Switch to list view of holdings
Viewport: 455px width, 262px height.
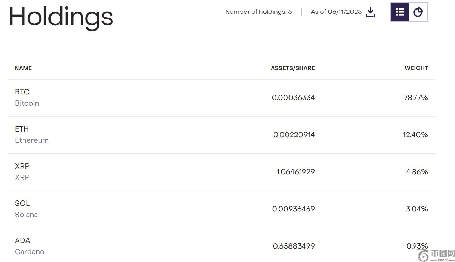[400, 12]
